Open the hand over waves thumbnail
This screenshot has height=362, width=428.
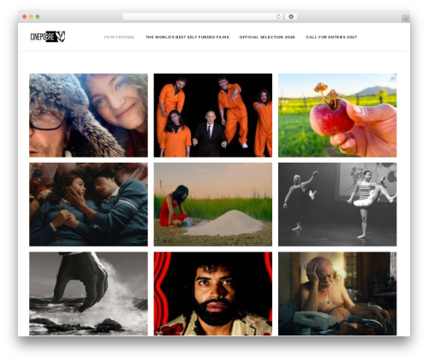pos(88,294)
